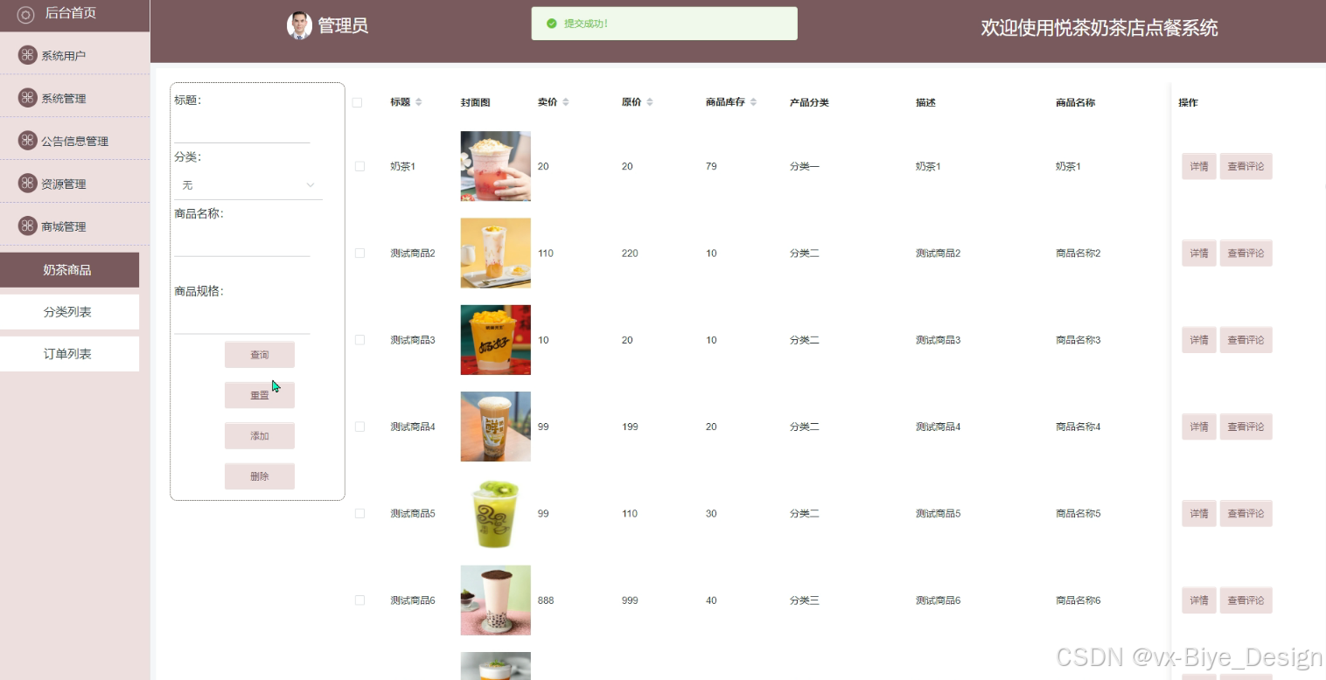The image size is (1326, 680).
Task: Click the 奶茶1 cover thumbnail
Action: [495, 166]
